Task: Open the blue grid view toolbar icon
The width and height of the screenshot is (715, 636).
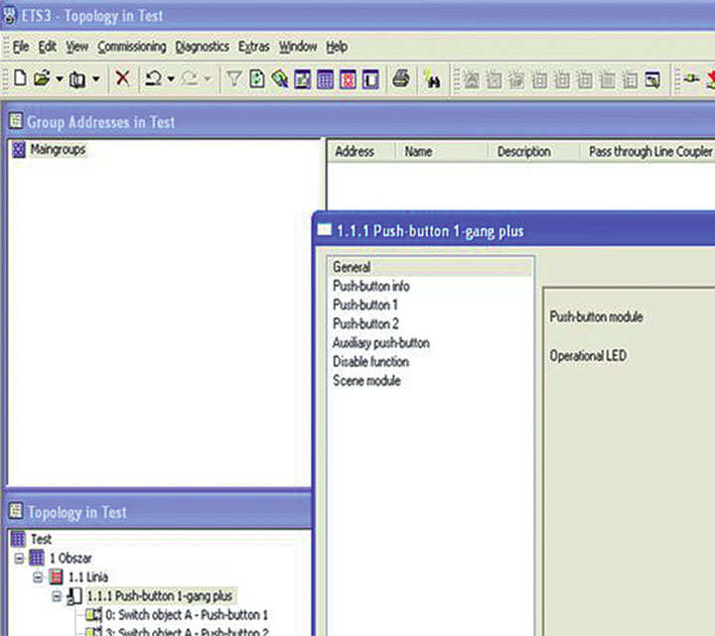Action: [325, 80]
